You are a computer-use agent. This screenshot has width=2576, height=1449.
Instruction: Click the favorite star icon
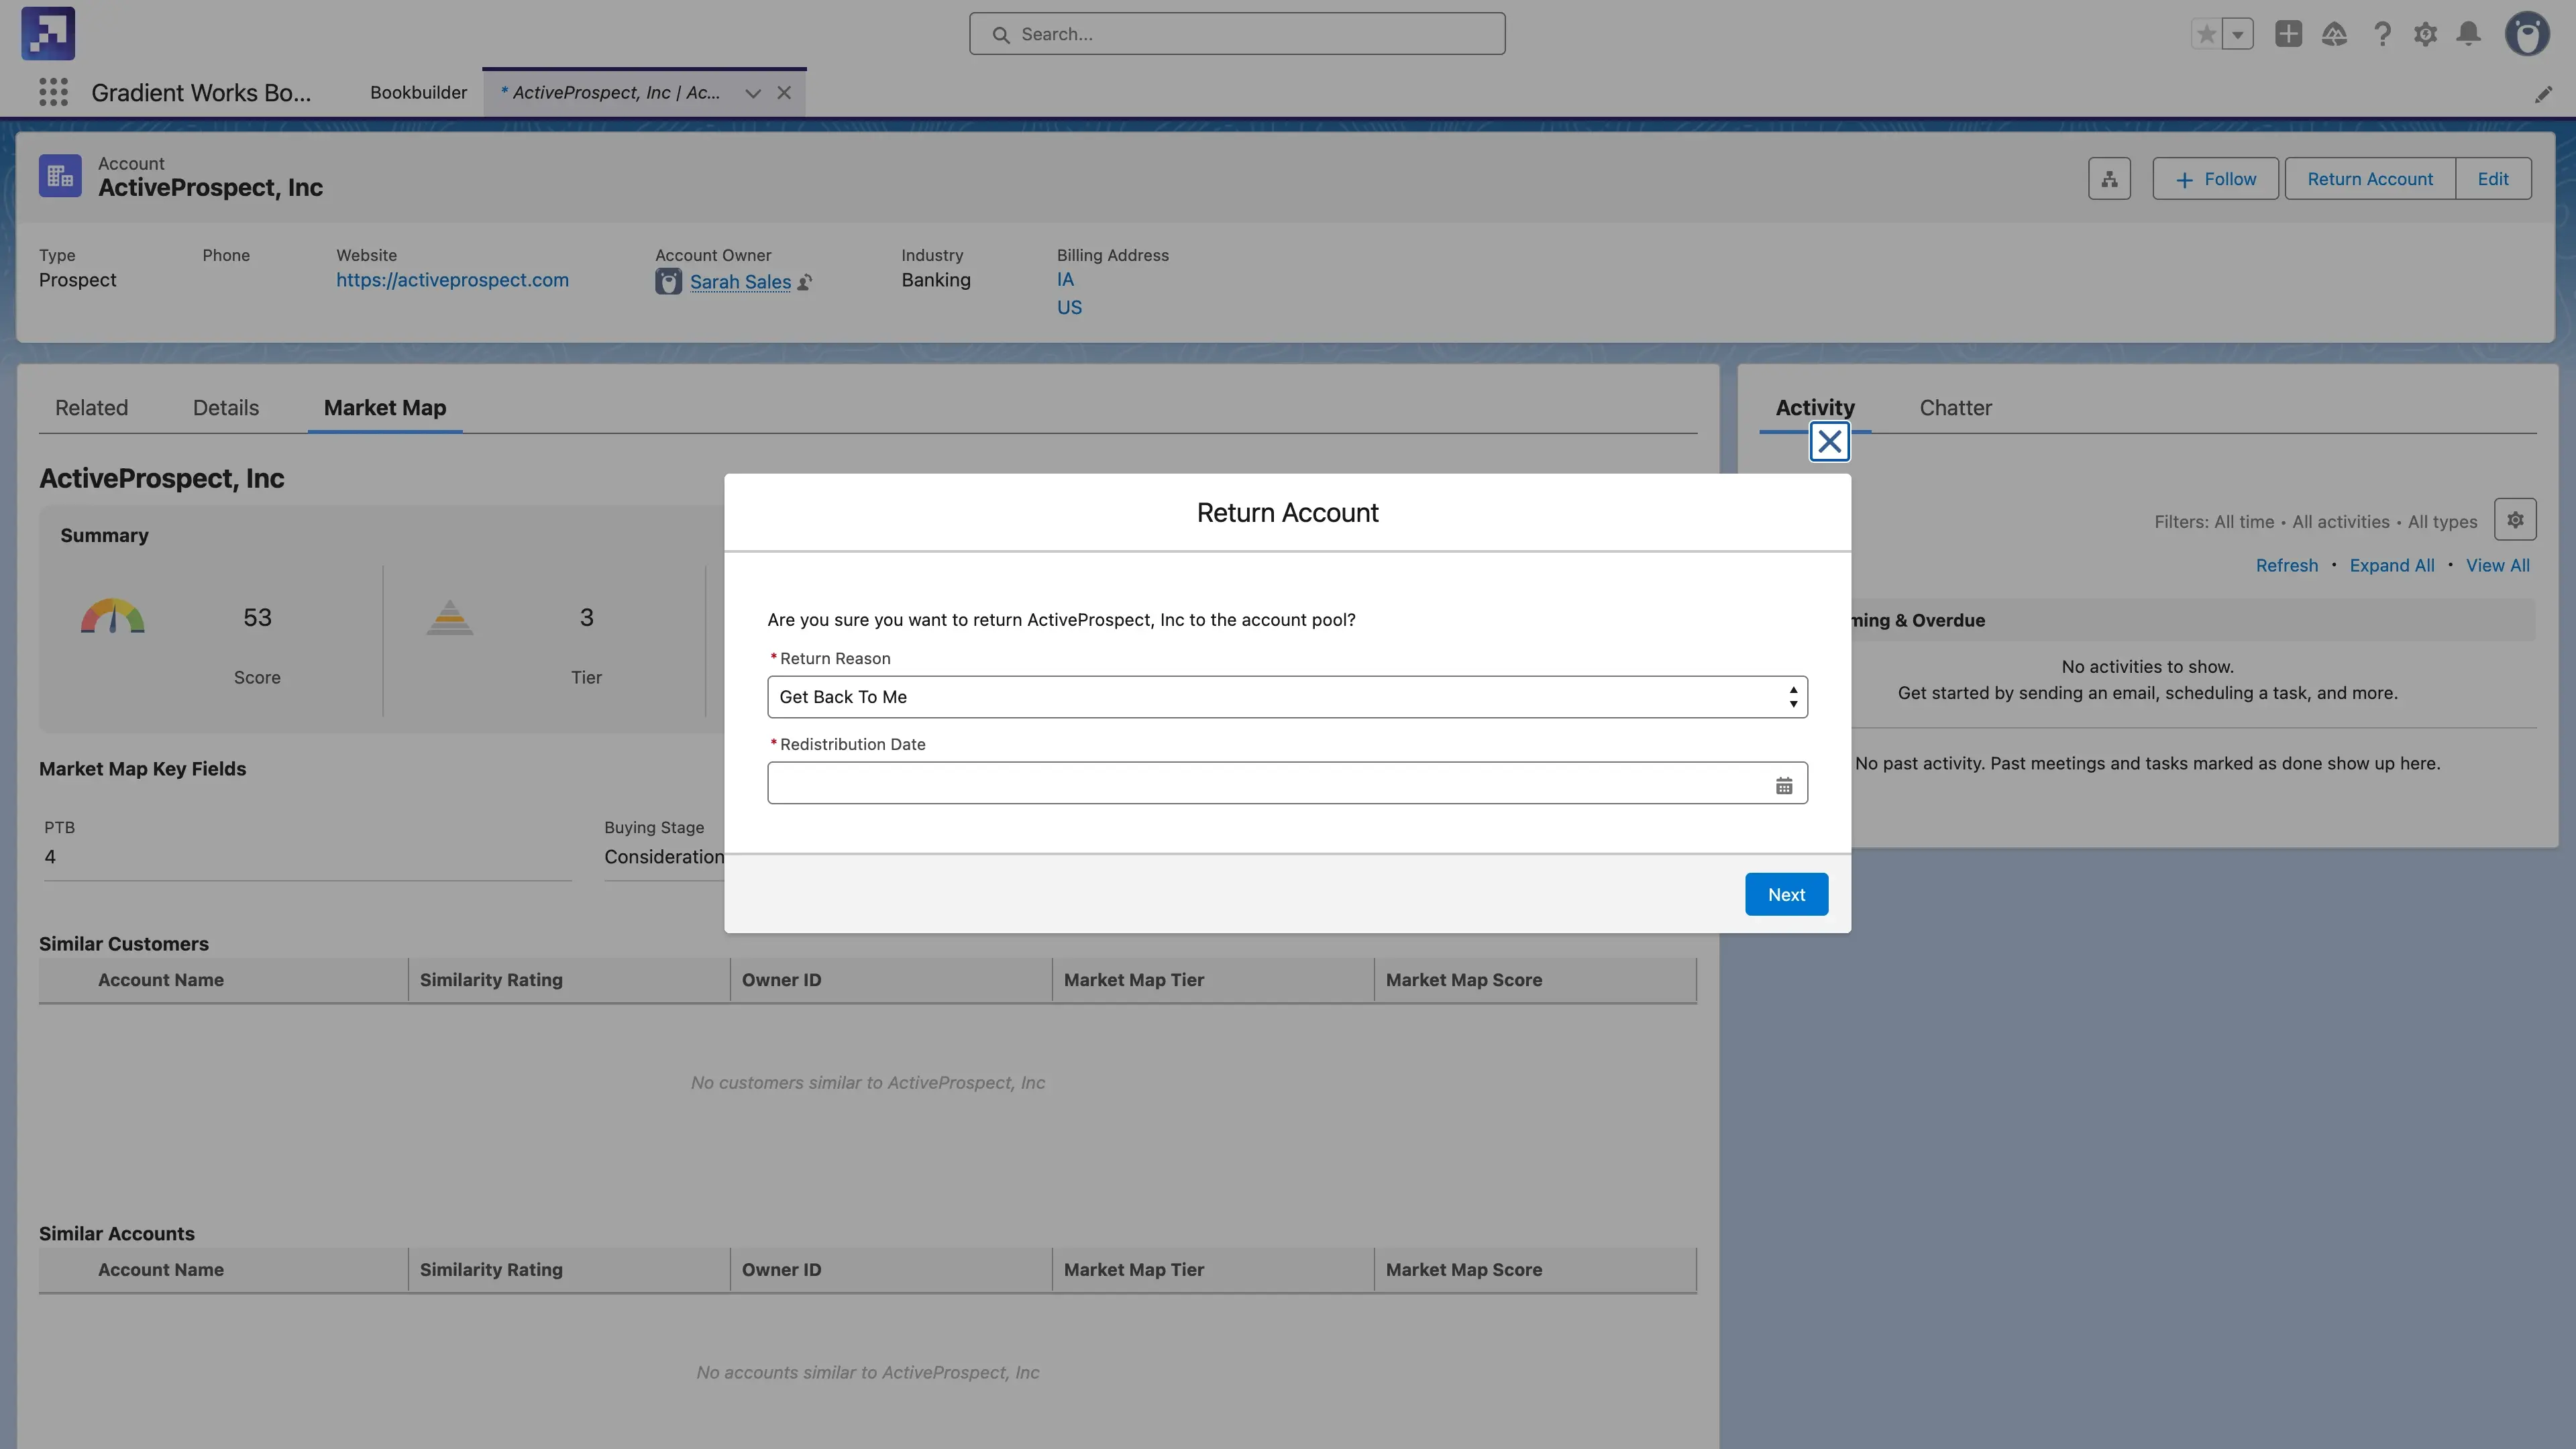coord(2206,34)
